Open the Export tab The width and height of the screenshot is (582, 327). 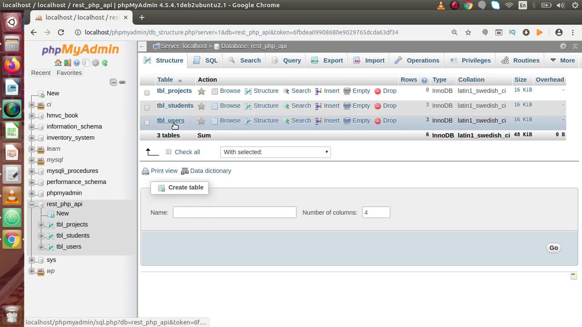(x=328, y=60)
